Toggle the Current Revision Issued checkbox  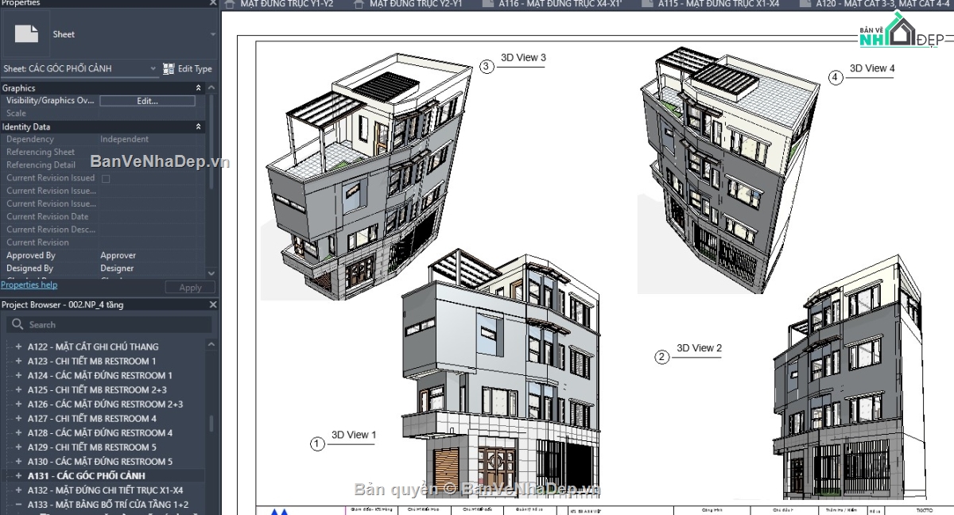point(105,178)
